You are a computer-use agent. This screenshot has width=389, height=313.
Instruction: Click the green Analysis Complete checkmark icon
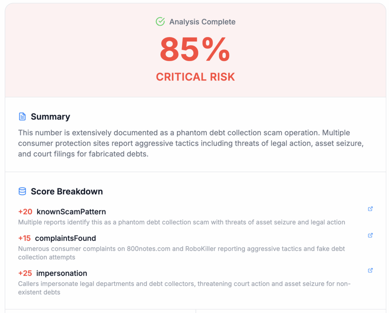click(160, 22)
